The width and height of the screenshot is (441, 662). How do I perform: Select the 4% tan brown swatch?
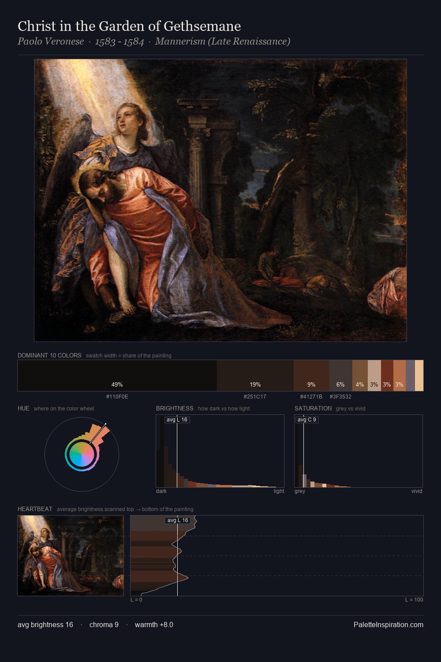pos(360,376)
